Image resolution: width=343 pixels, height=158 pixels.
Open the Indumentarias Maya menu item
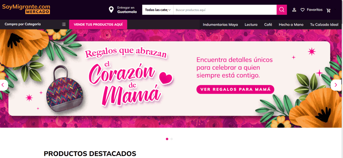click(x=220, y=25)
